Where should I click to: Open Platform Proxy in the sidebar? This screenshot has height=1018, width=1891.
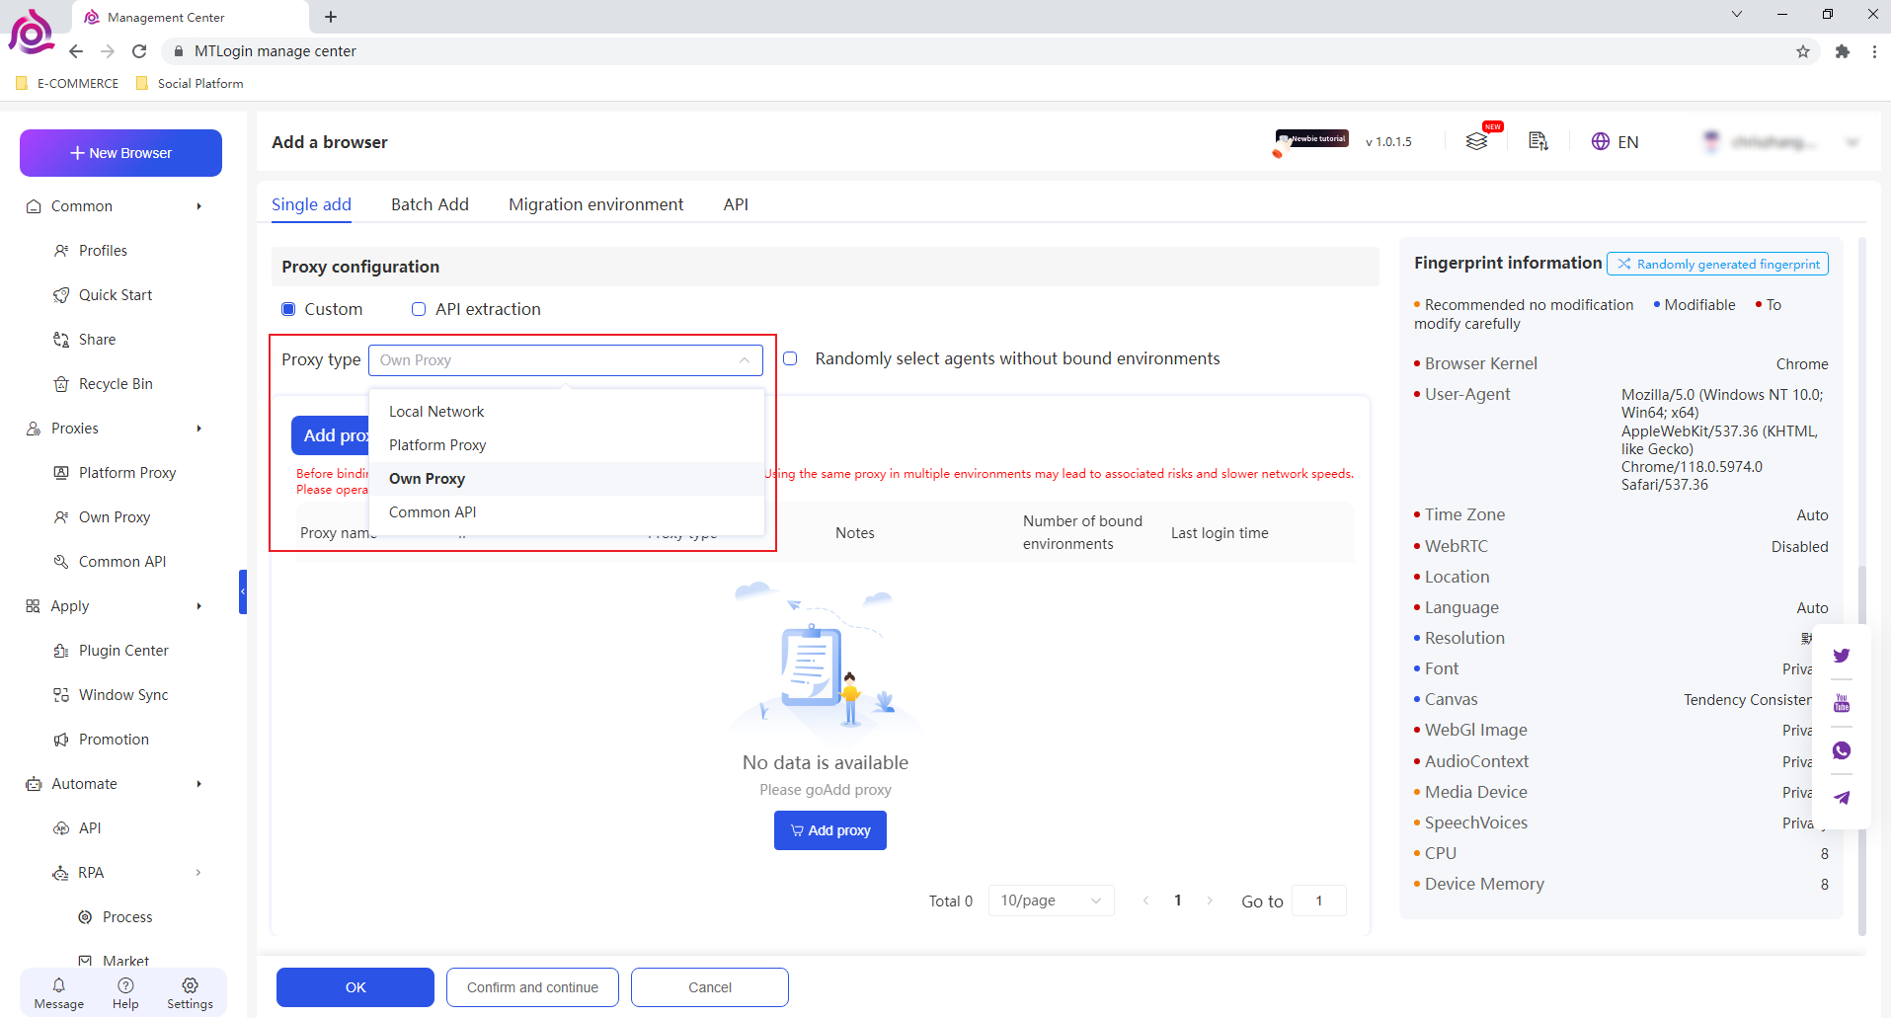pyautogui.click(x=127, y=473)
